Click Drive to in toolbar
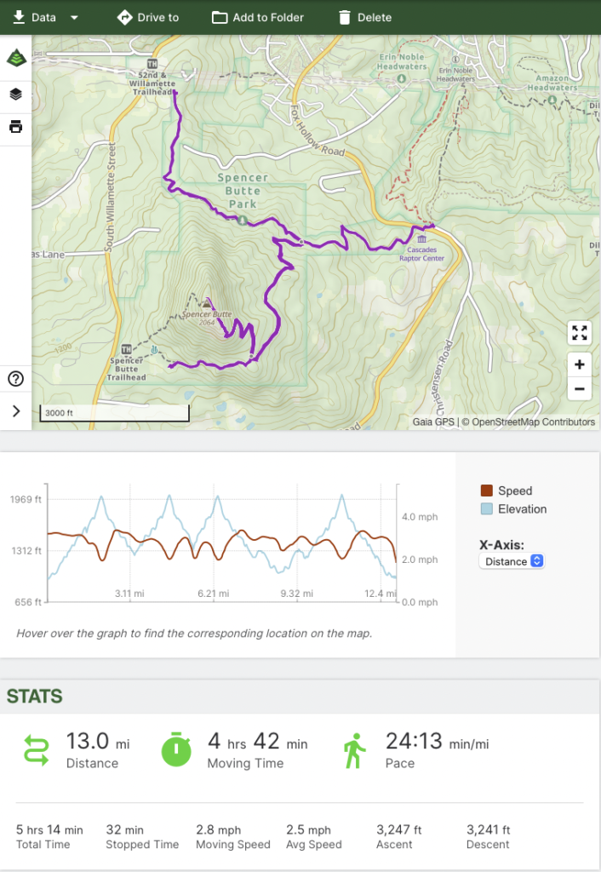The image size is (601, 872). 148,17
